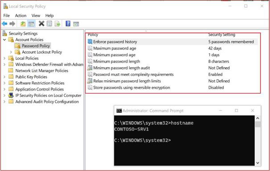Viewport: 270px width, 171px height.
Task: Click the Command Prompt title bar icon
Action: 119,111
